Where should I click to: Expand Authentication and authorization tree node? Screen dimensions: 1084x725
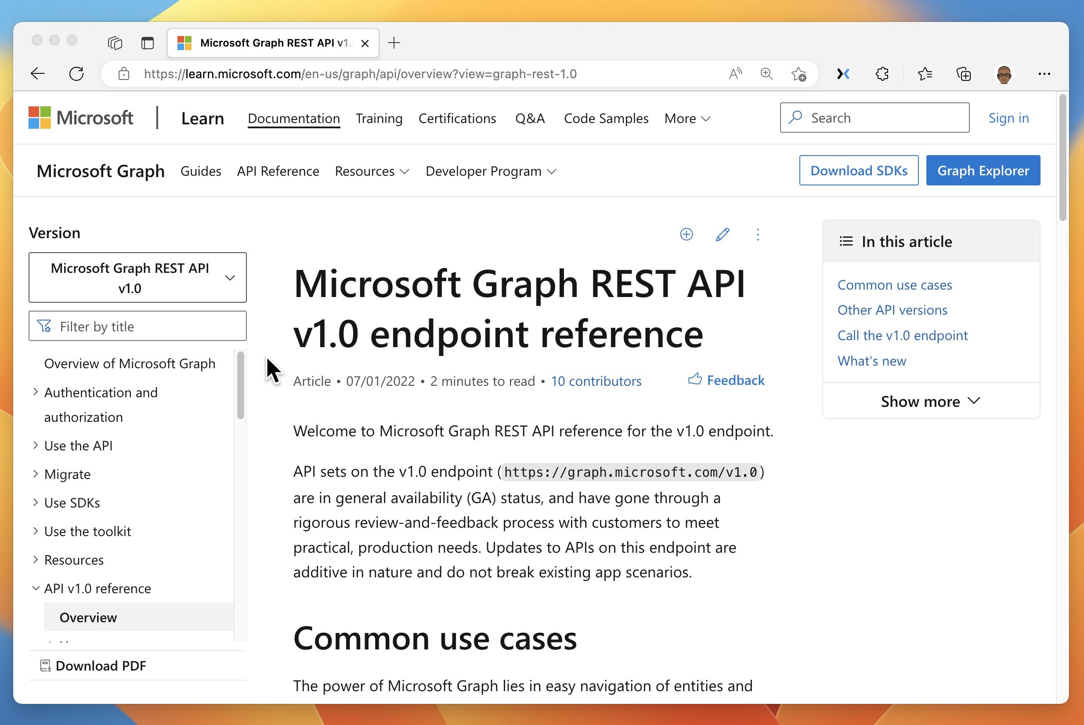[x=36, y=391]
